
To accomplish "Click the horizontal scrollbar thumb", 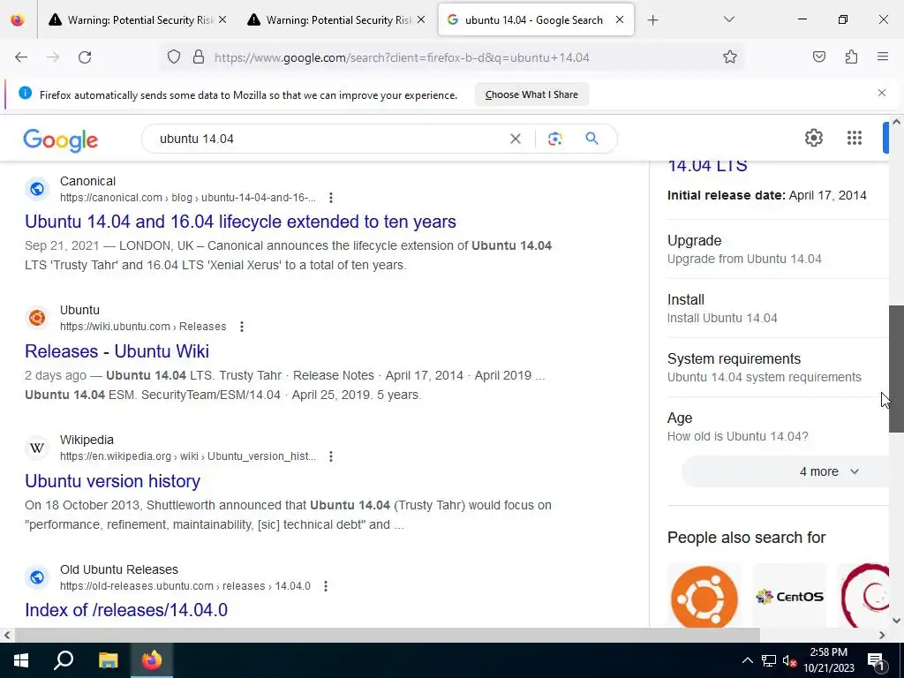I will 387,636.
